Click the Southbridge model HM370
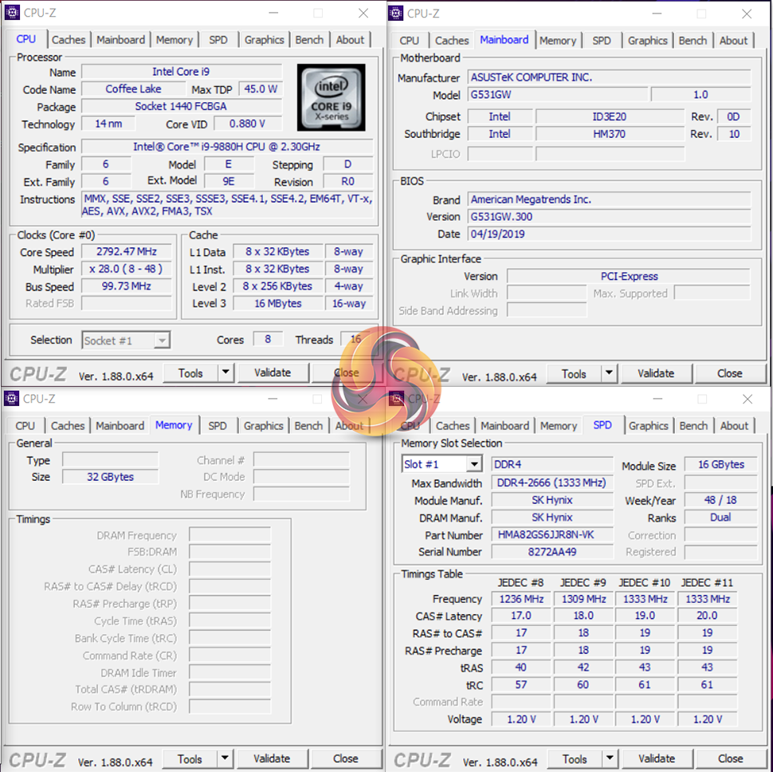Screen dimensions: 773x772 (x=610, y=134)
